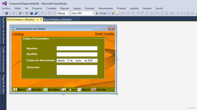The height and width of the screenshot is (110, 197).
Task: Switch to BuscarCliente.cs [Diseño] tab
Action: (x=58, y=20)
